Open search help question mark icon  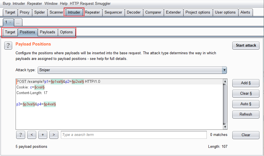coord(21,135)
